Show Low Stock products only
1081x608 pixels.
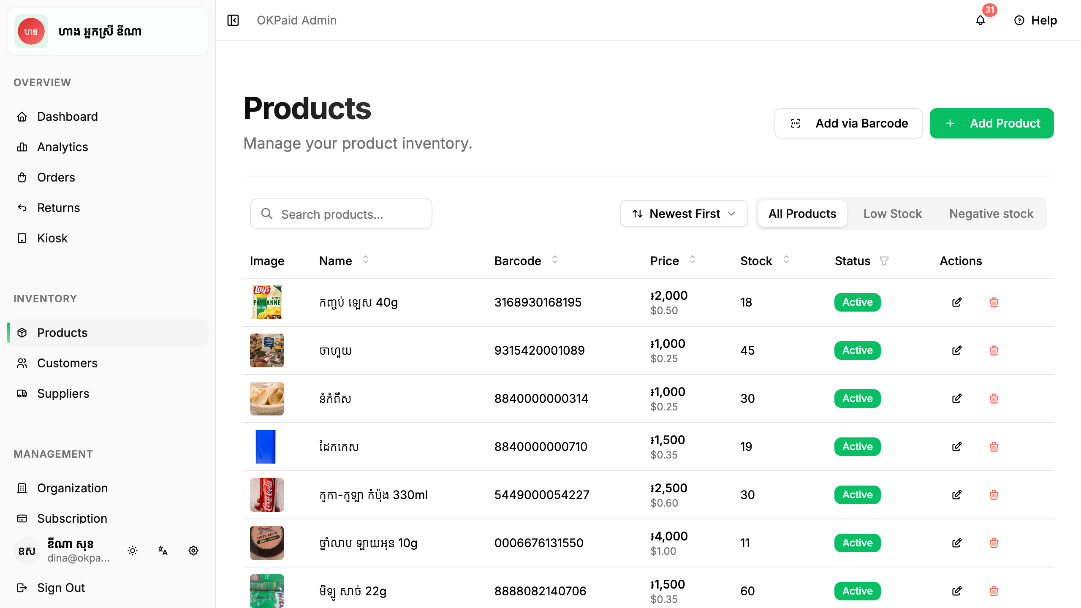click(893, 214)
